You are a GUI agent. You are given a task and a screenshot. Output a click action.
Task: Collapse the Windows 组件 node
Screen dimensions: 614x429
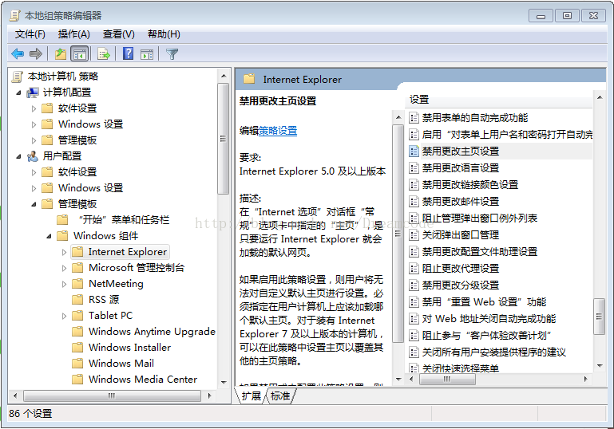tap(49, 236)
